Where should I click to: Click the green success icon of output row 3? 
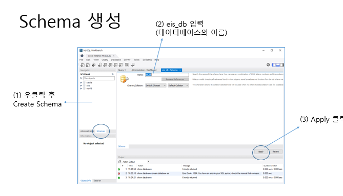pyautogui.click(x=119, y=178)
